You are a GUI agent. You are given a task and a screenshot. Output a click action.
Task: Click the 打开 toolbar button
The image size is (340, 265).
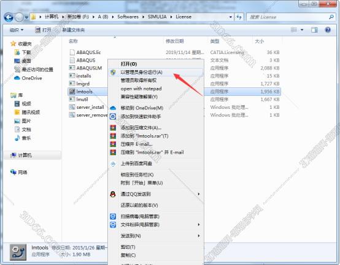tap(43, 30)
